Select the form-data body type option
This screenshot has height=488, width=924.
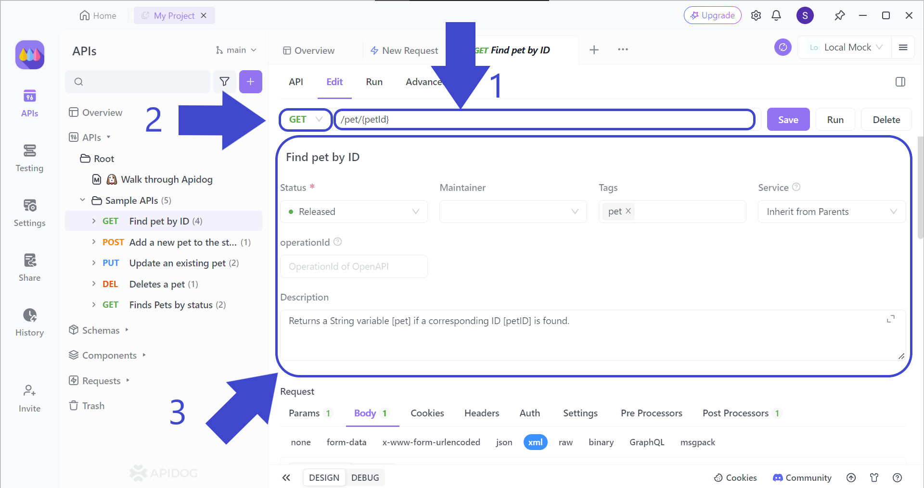[346, 442]
